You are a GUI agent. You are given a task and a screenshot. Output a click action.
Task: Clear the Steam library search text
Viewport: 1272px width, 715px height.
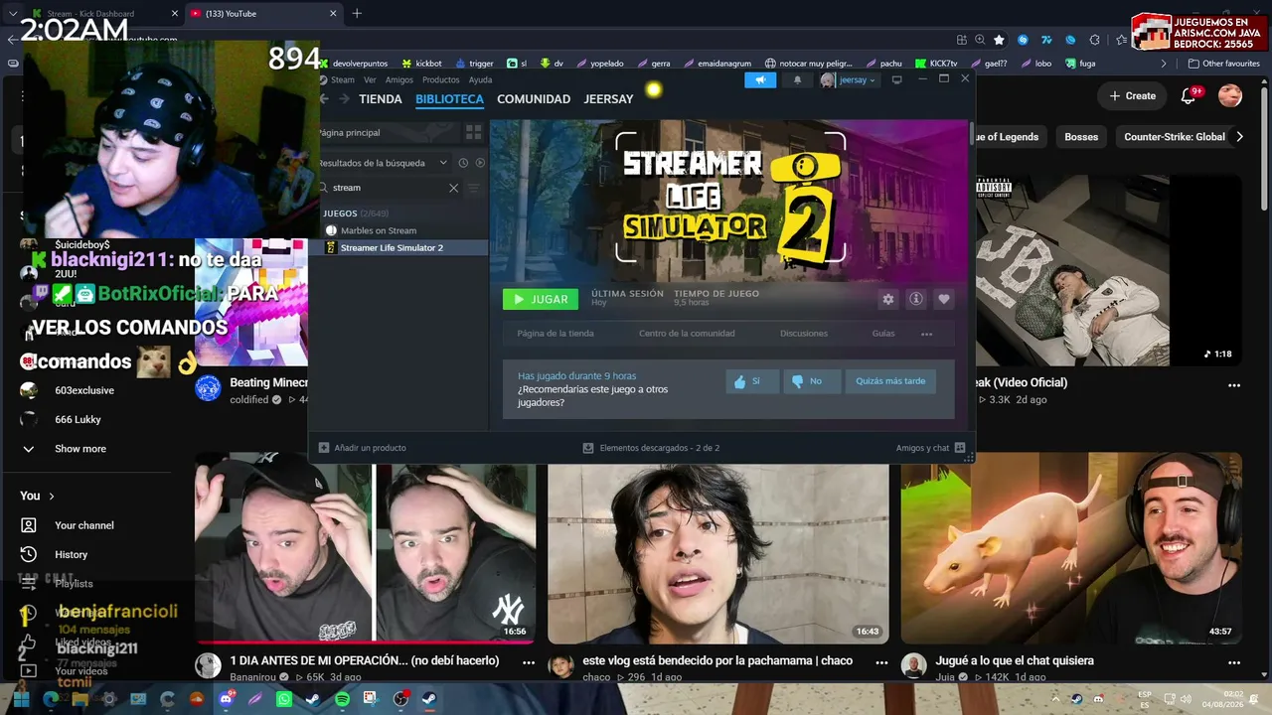tap(454, 188)
